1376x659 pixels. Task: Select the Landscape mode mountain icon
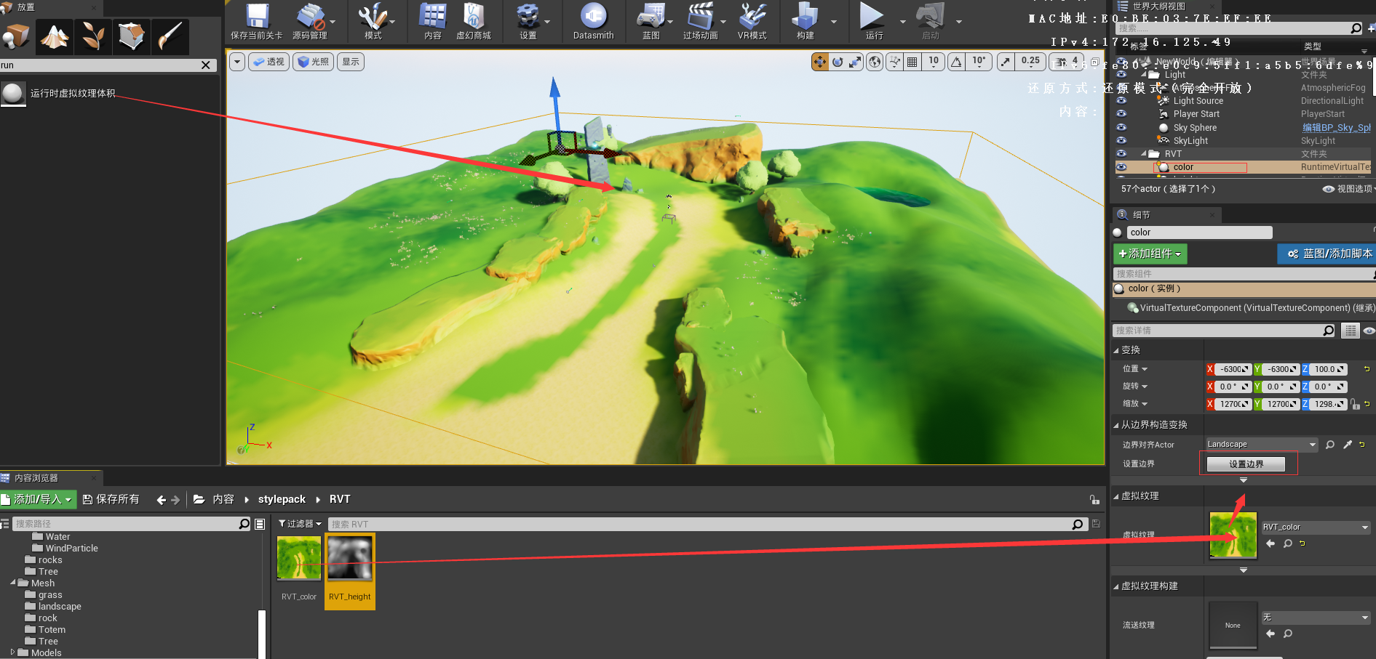(x=55, y=36)
